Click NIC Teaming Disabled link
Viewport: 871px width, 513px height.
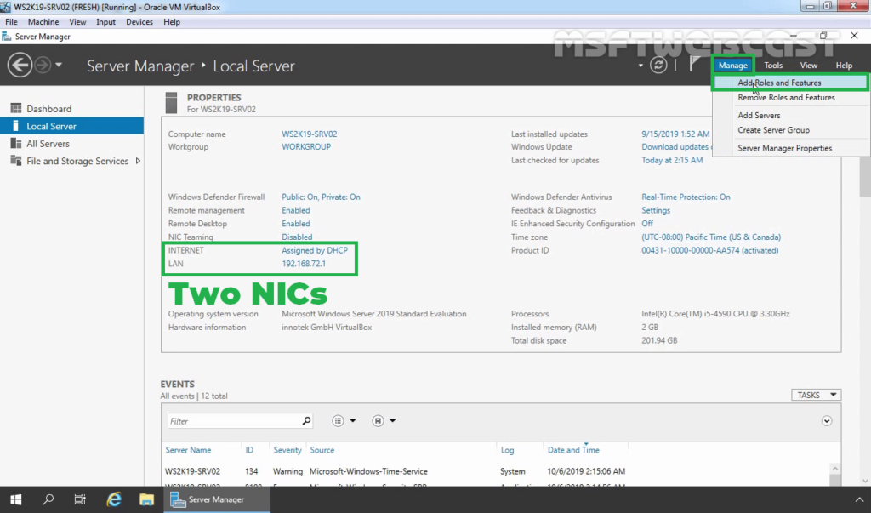click(297, 237)
